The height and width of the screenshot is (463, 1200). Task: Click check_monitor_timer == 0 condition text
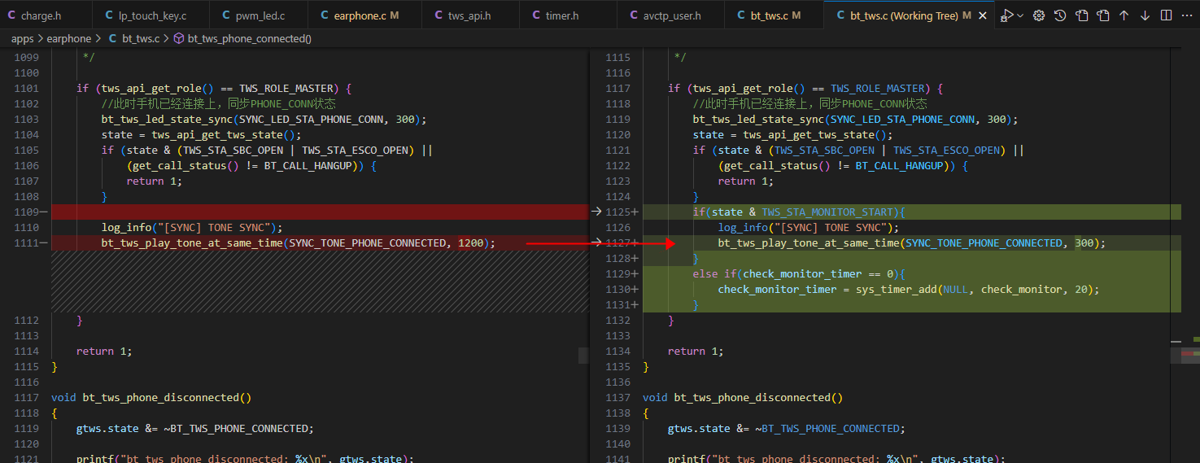click(x=820, y=273)
